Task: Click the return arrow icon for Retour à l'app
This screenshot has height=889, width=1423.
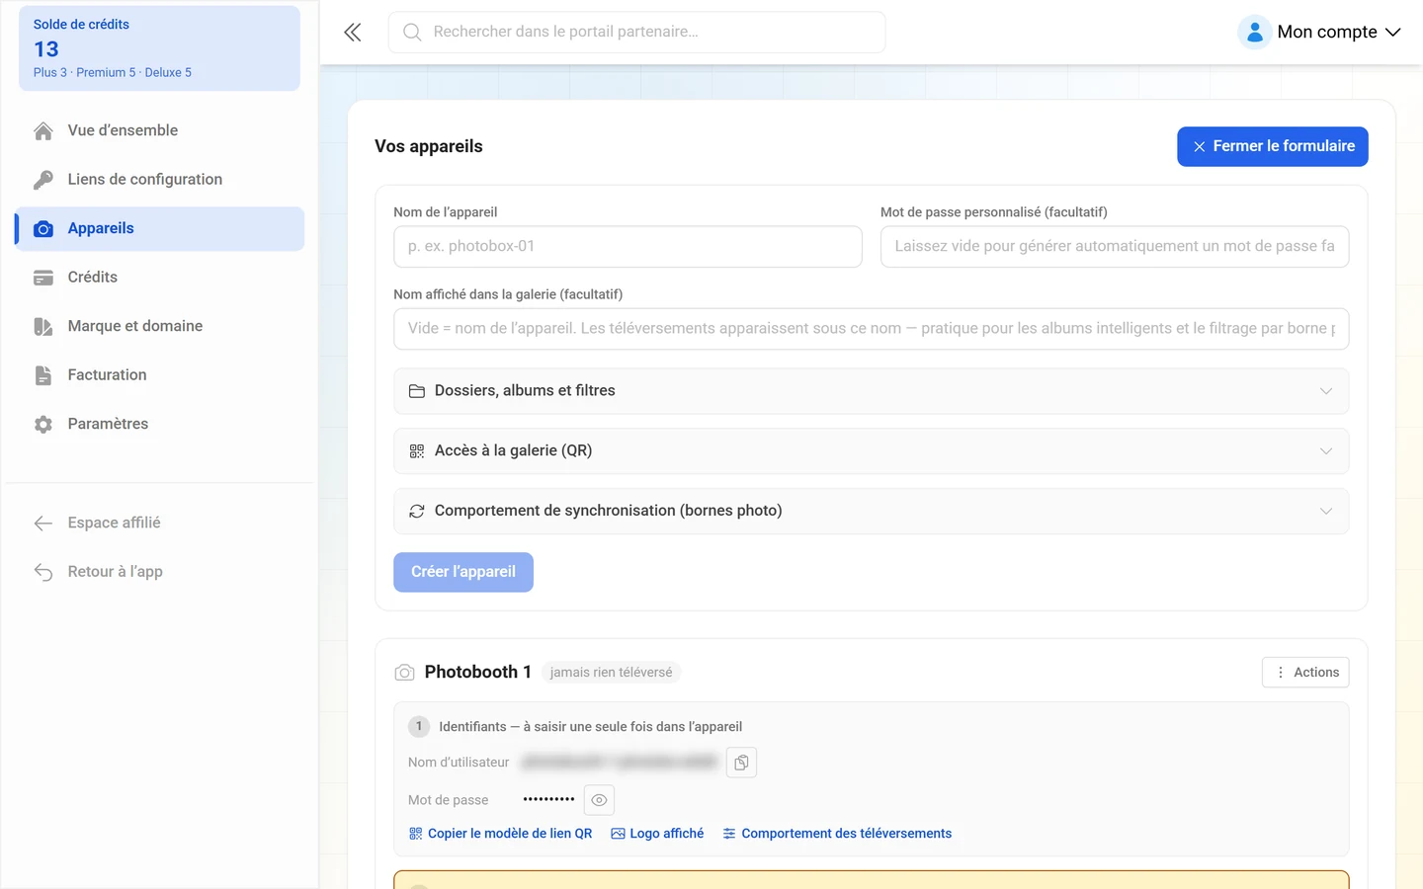Action: (x=43, y=572)
